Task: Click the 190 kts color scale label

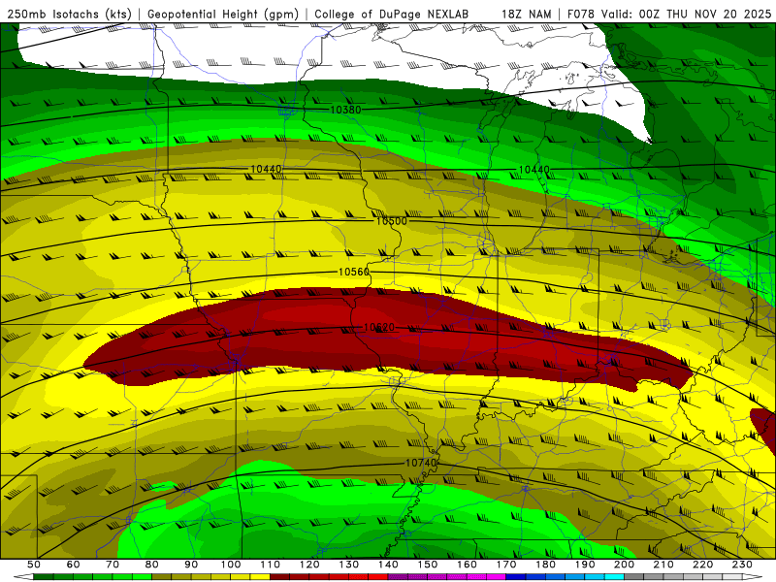Action: click(585, 565)
